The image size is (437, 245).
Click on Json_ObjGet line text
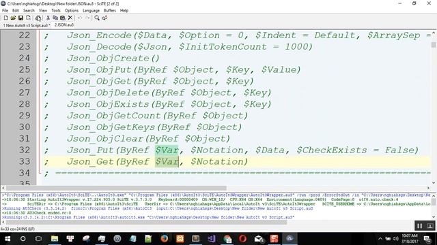pyautogui.click(x=160, y=81)
